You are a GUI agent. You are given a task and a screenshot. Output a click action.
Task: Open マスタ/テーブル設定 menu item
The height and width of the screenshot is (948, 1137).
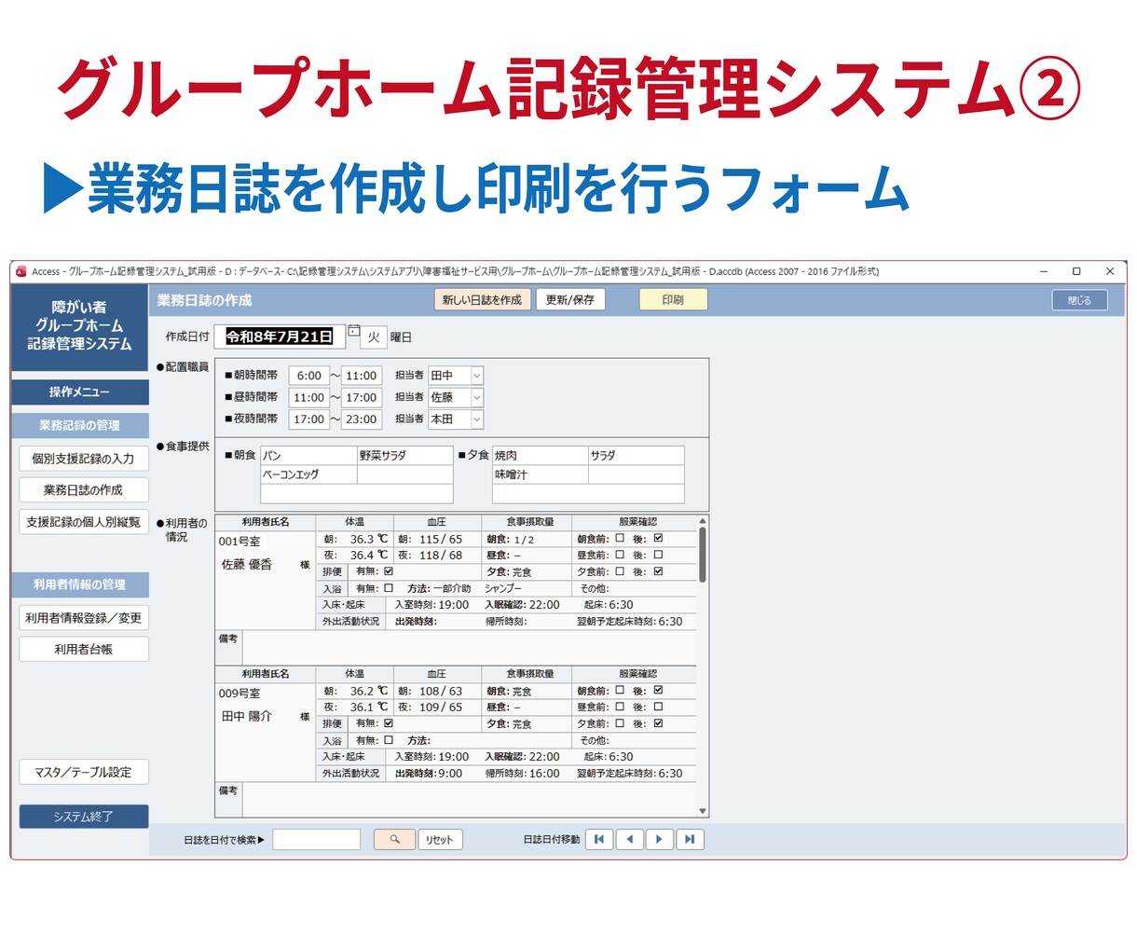click(84, 772)
